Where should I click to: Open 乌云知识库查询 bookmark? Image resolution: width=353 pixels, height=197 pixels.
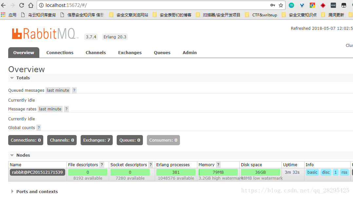tap(38, 15)
